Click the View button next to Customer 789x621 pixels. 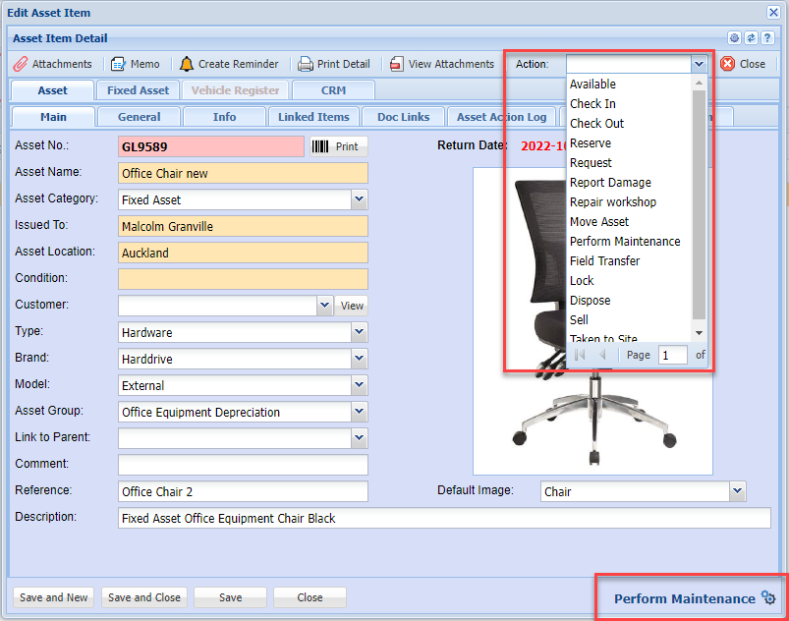[x=352, y=306]
